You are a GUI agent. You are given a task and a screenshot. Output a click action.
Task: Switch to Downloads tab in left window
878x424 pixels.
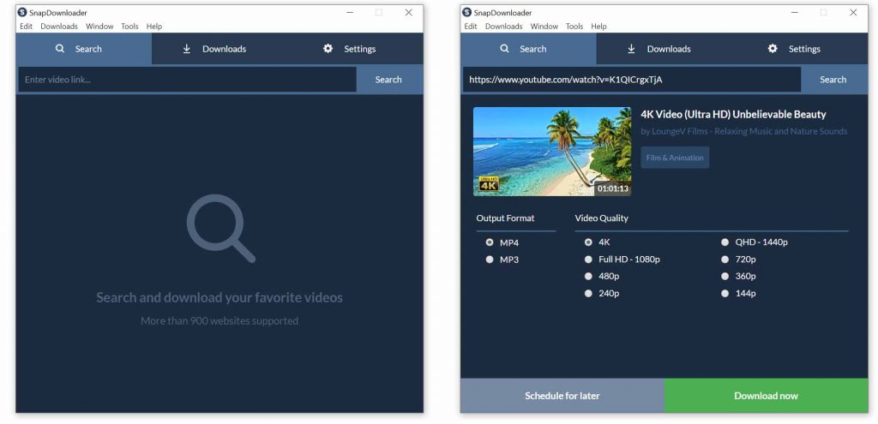[x=219, y=49]
